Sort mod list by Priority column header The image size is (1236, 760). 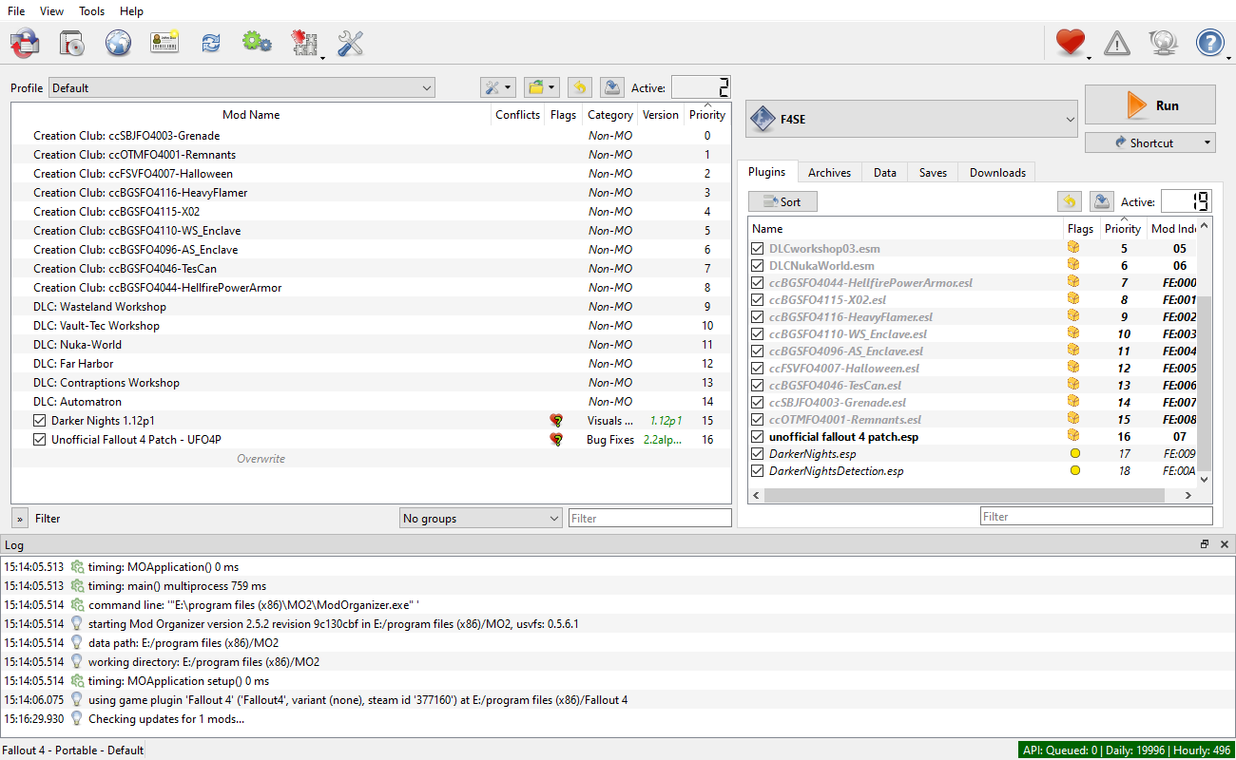point(707,115)
